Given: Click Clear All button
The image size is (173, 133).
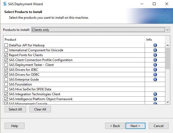Looking at the screenshot, I should coord(40,109).
